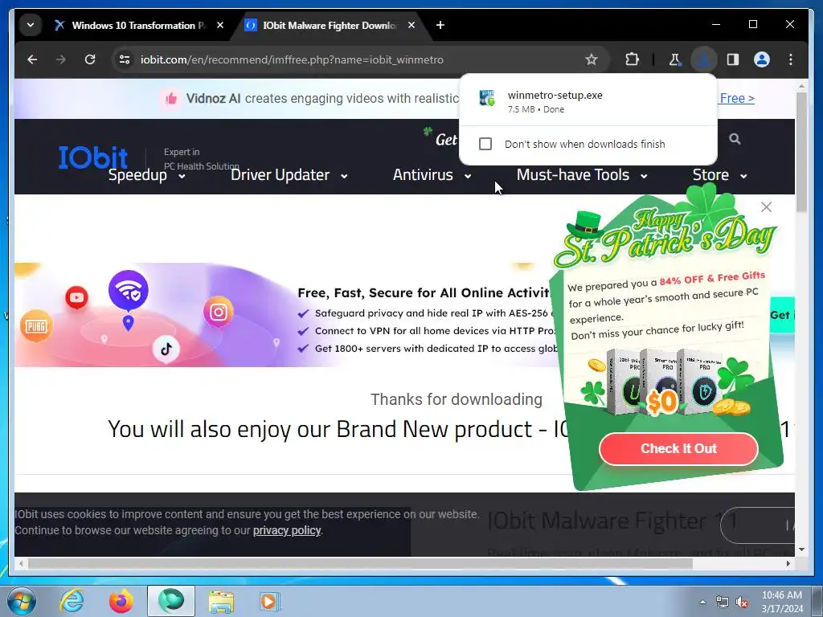Click the Get button on VPN banner
The height and width of the screenshot is (617, 823).
pyautogui.click(x=782, y=315)
